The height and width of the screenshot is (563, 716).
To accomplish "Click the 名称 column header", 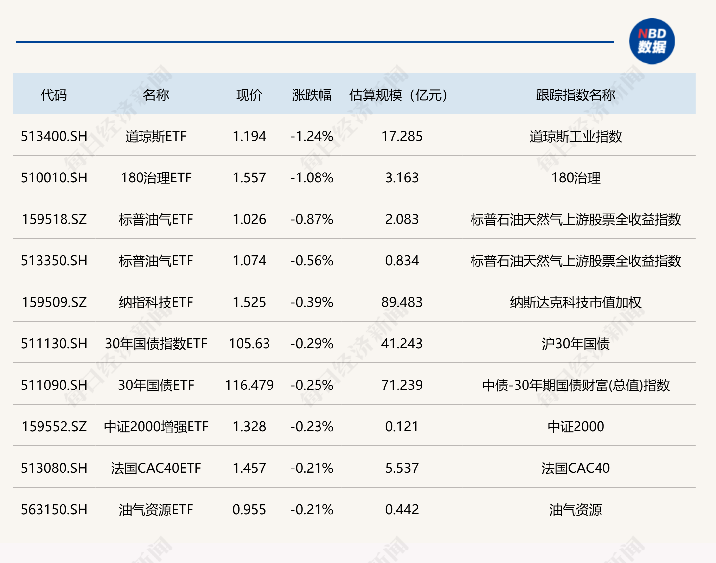I will point(156,95).
